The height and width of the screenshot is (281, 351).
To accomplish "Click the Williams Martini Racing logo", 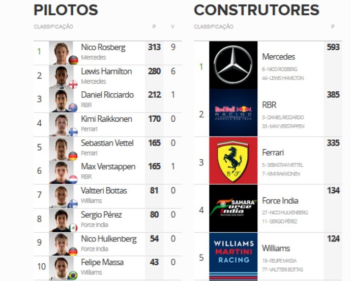I will 233,252.
